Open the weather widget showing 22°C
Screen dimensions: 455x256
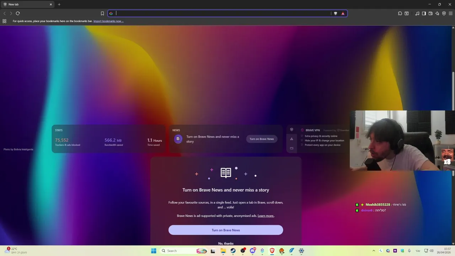click(x=15, y=251)
